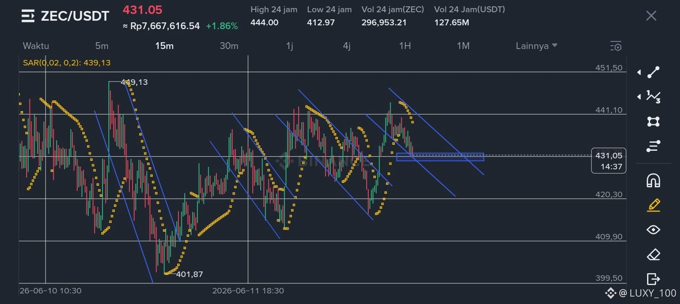Expand the wave tool variants arrow
The width and height of the screenshot is (680, 304).
639,97
